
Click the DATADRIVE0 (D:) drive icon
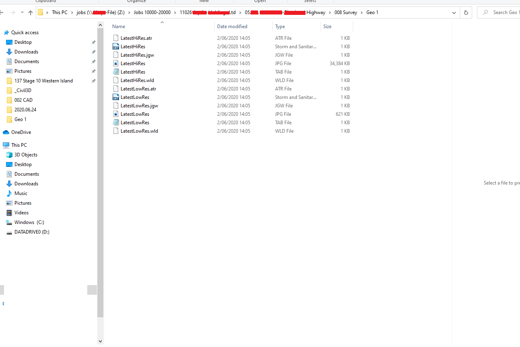9,232
